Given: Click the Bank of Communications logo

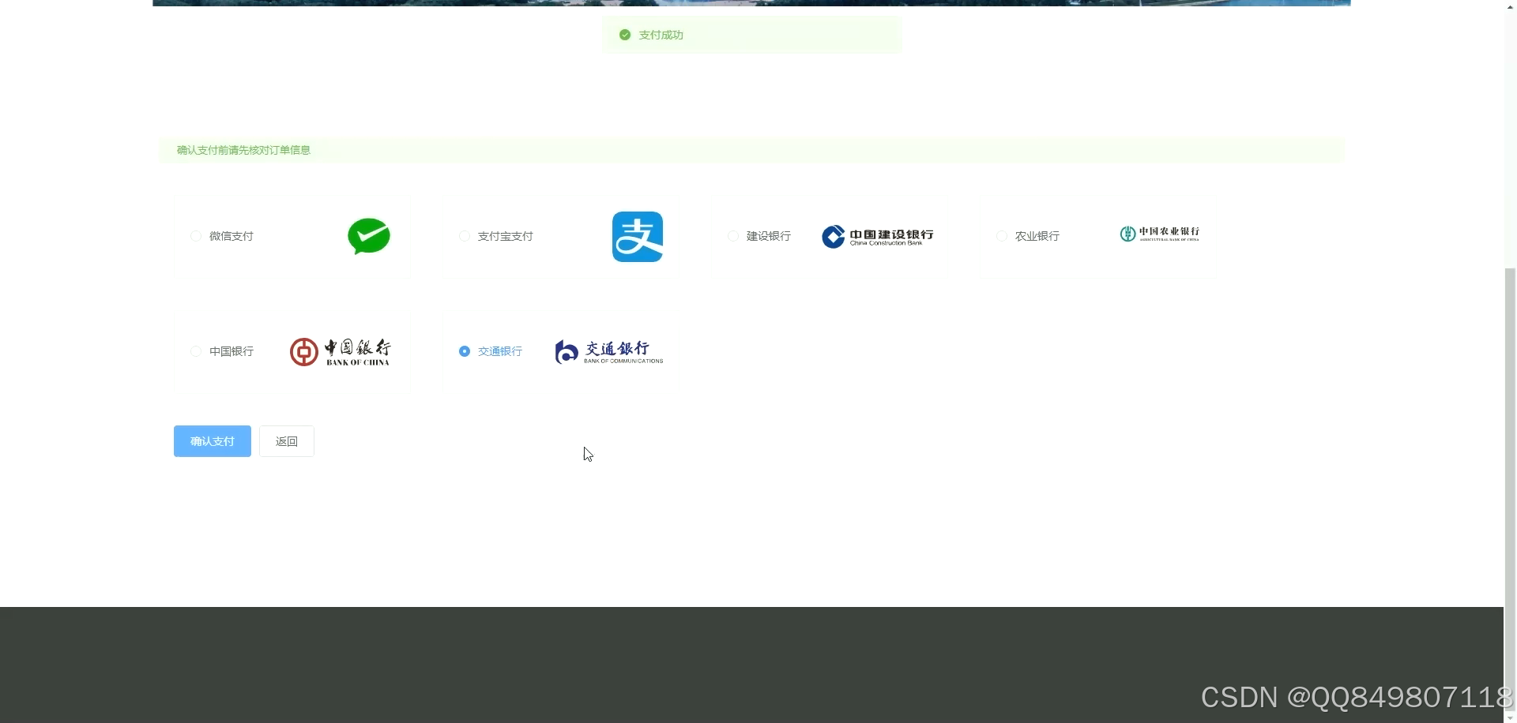Looking at the screenshot, I should (609, 352).
